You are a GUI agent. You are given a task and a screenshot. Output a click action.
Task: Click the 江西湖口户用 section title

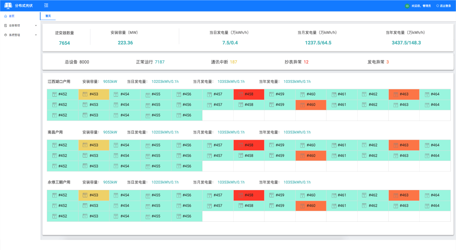[59, 82]
